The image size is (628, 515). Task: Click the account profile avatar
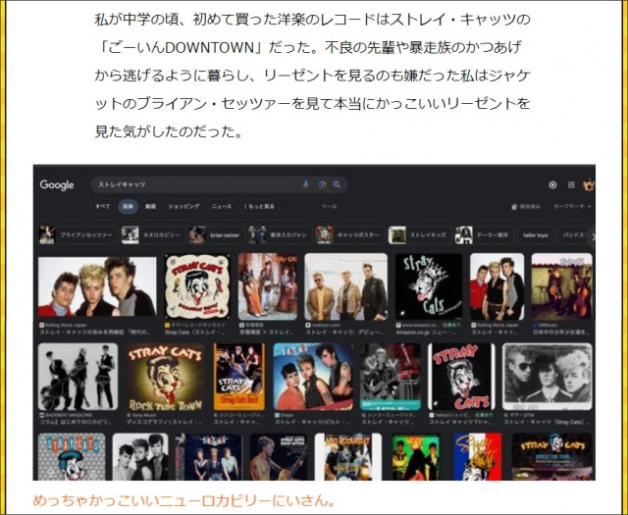pyautogui.click(x=588, y=184)
